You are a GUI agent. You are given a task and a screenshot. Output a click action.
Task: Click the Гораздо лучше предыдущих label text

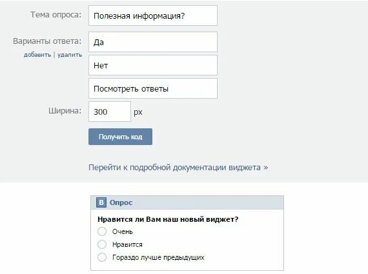point(158,257)
